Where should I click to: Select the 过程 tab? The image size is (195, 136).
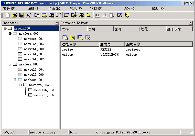pyautogui.click(x=153, y=29)
